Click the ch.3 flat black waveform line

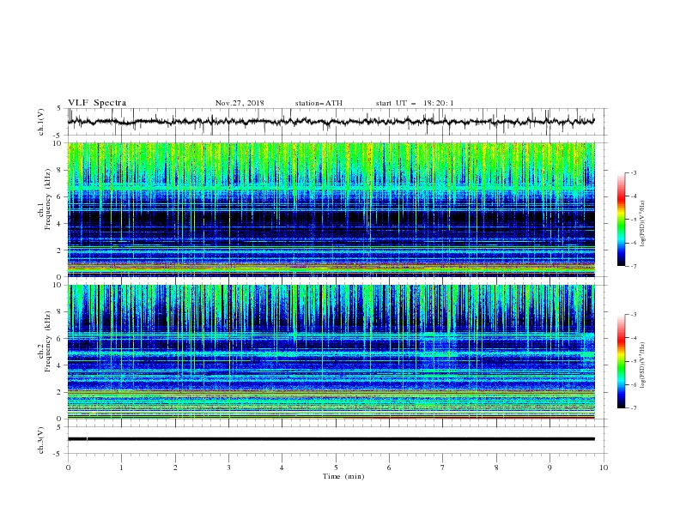coord(331,439)
